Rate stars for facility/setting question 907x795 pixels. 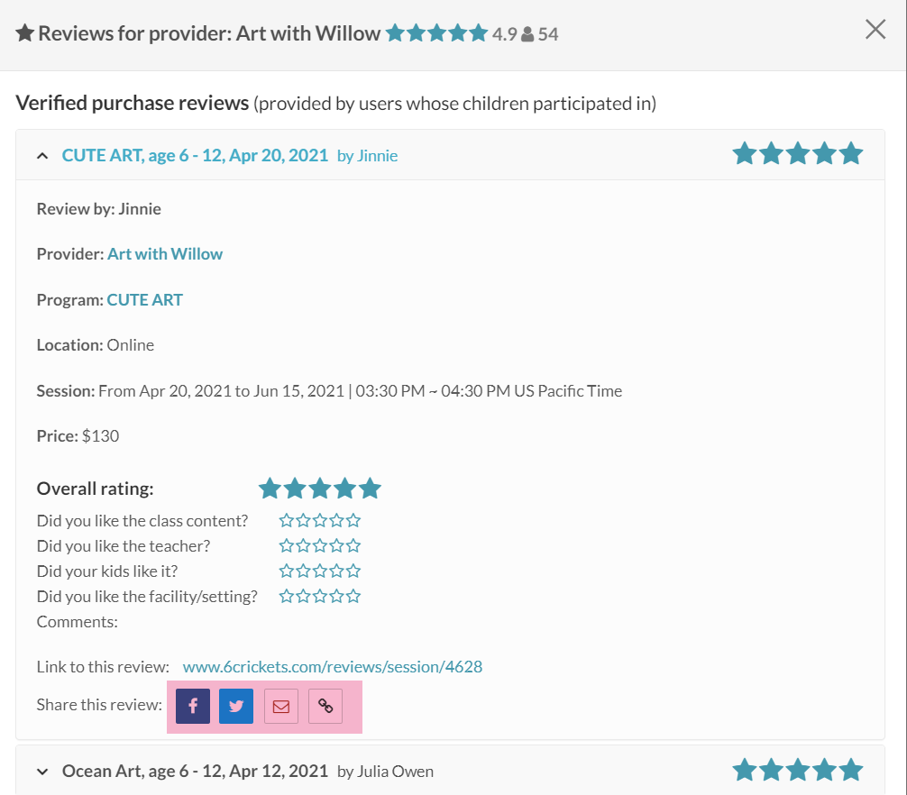(x=319, y=597)
